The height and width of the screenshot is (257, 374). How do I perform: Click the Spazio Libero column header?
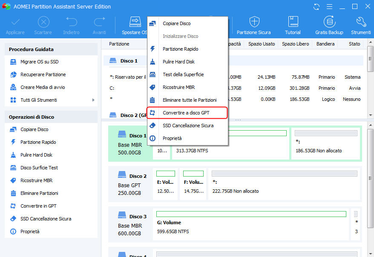[295, 44]
